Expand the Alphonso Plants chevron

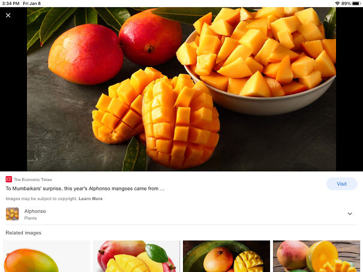point(350,214)
